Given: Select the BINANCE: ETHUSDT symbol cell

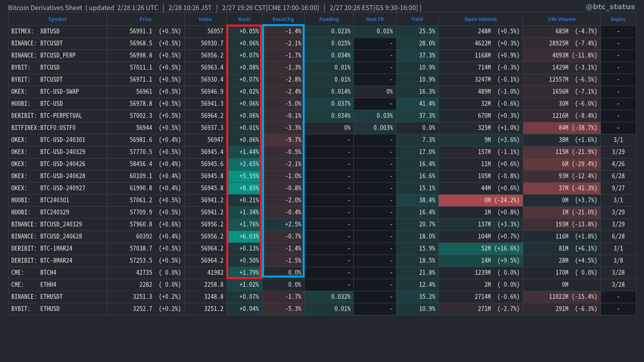Looking at the screenshot, I should pos(58,297).
